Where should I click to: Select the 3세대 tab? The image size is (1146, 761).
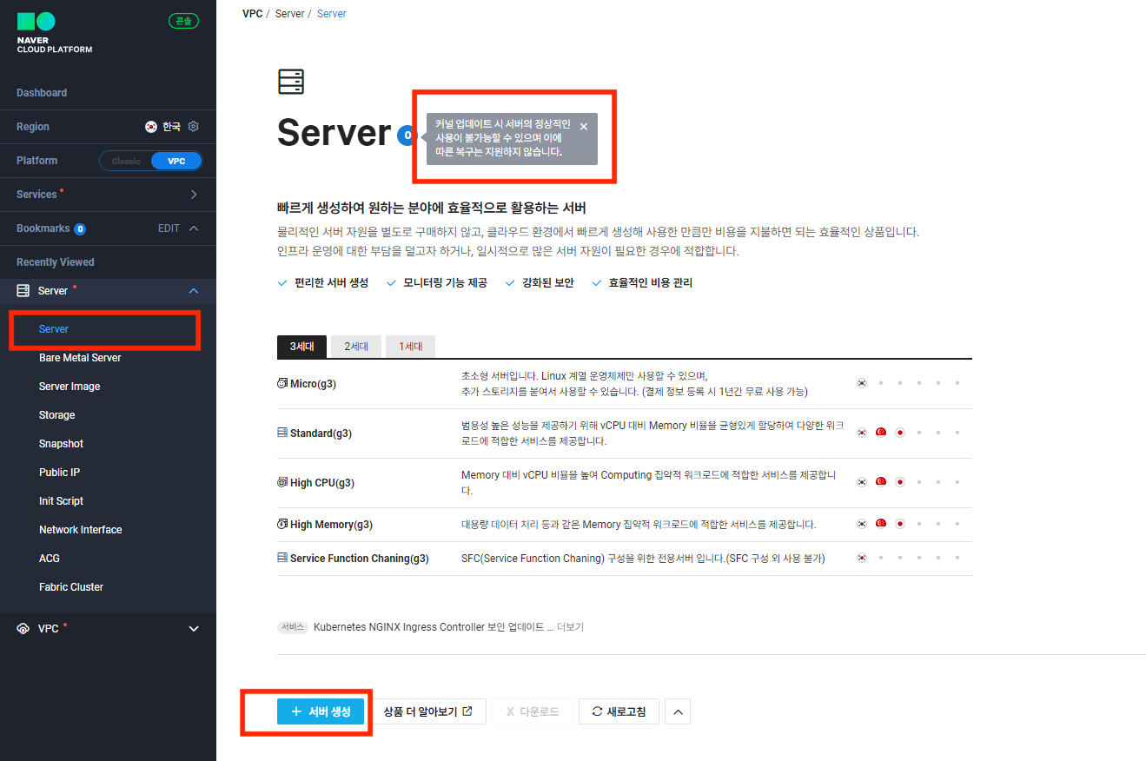click(x=302, y=347)
